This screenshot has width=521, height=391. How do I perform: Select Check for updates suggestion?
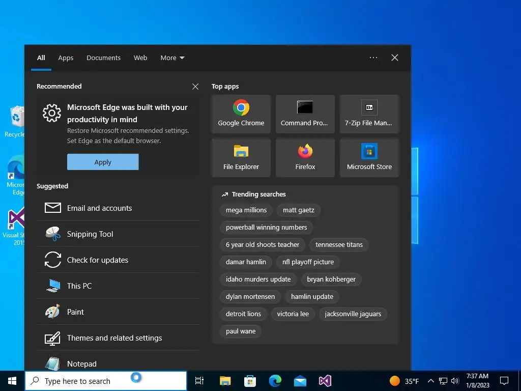[x=118, y=260]
